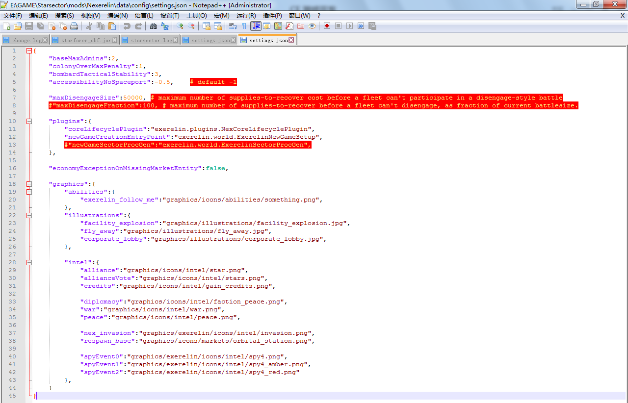Click the Print icon in toolbar
This screenshot has height=403, width=628.
click(74, 26)
